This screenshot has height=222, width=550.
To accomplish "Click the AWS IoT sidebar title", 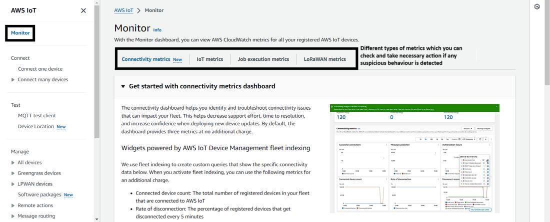I will 23,10.
